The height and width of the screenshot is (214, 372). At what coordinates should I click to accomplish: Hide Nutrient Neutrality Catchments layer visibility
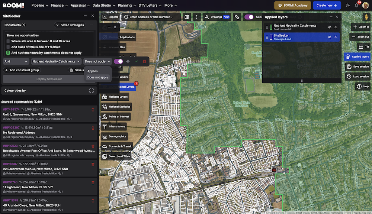330,27
